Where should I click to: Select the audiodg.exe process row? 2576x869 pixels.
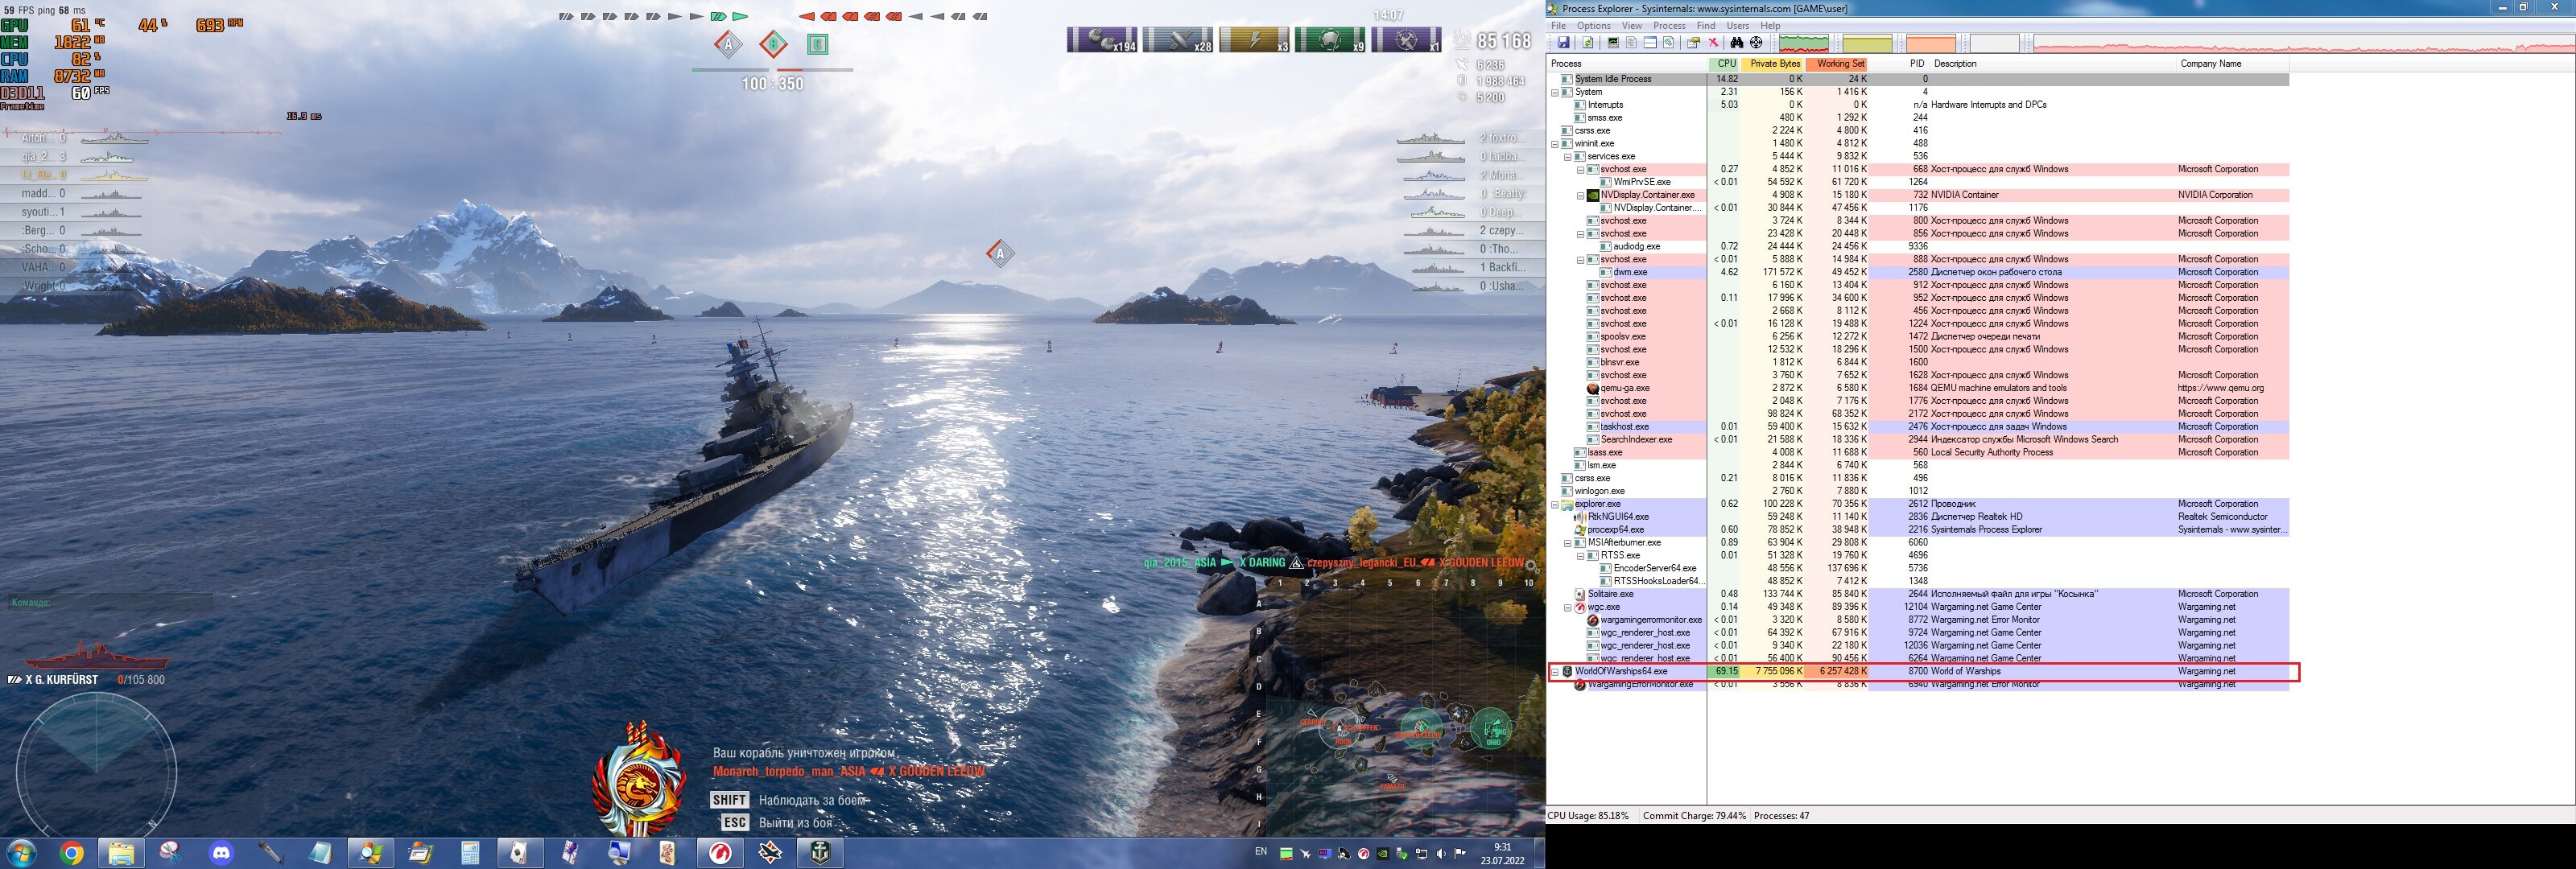[x=1918, y=246]
